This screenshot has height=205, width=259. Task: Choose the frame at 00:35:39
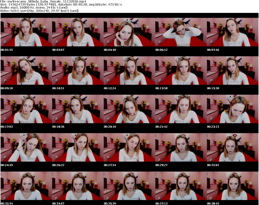pos(129,186)
